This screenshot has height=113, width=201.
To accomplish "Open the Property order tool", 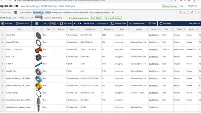I will click(x=137, y=23).
